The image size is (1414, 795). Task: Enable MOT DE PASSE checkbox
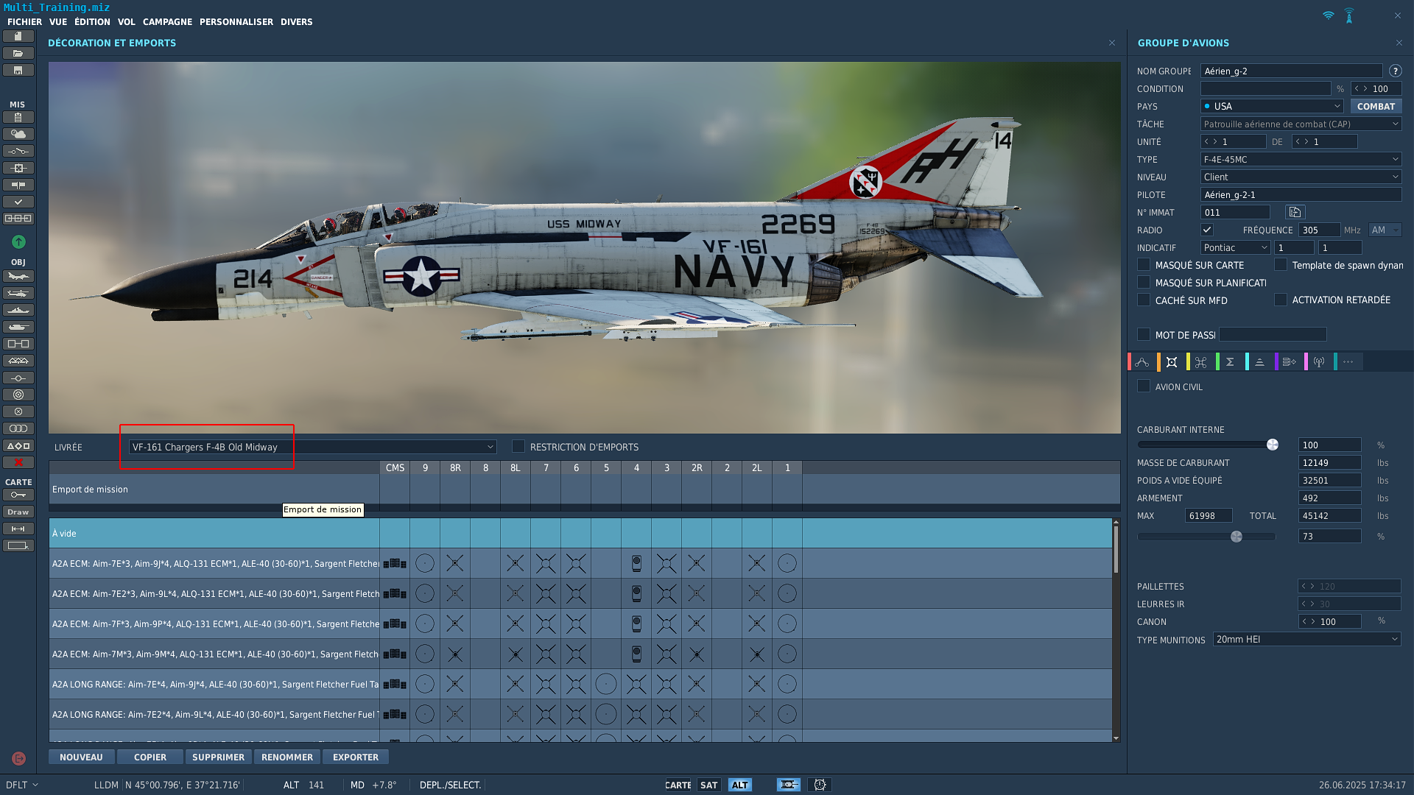click(x=1144, y=334)
